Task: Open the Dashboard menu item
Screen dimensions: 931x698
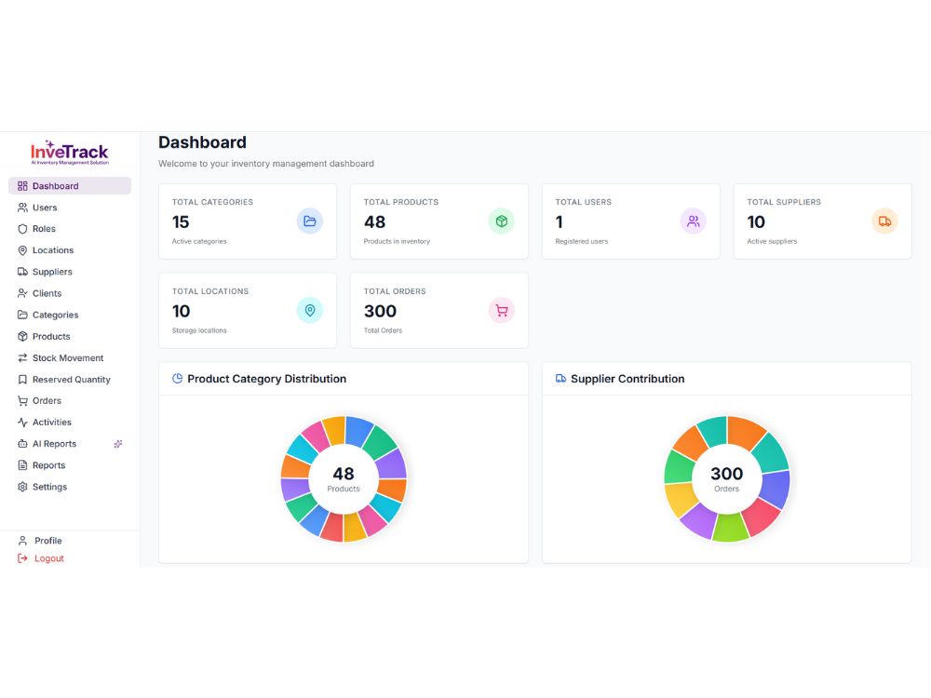Action: [x=70, y=186]
